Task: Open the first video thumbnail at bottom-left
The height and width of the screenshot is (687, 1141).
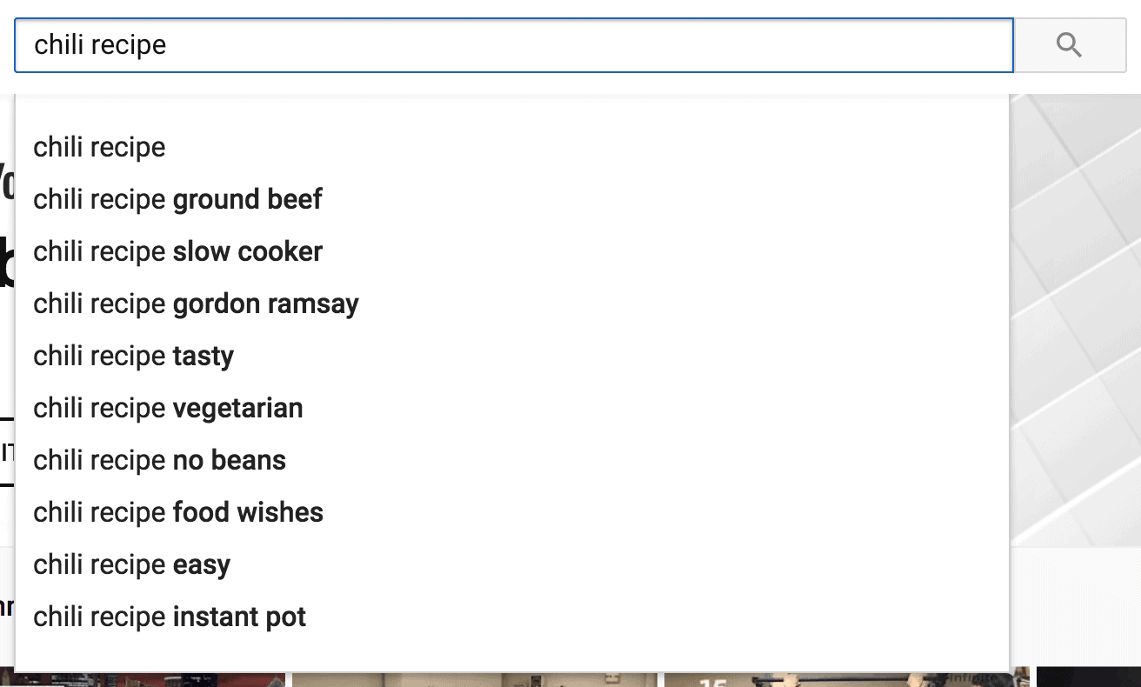Action: tap(143, 679)
